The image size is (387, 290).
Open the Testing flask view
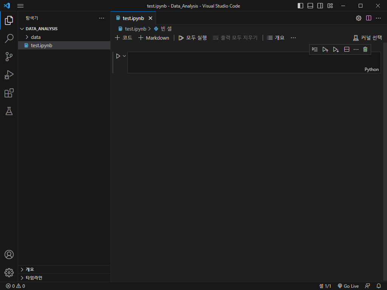point(9,111)
